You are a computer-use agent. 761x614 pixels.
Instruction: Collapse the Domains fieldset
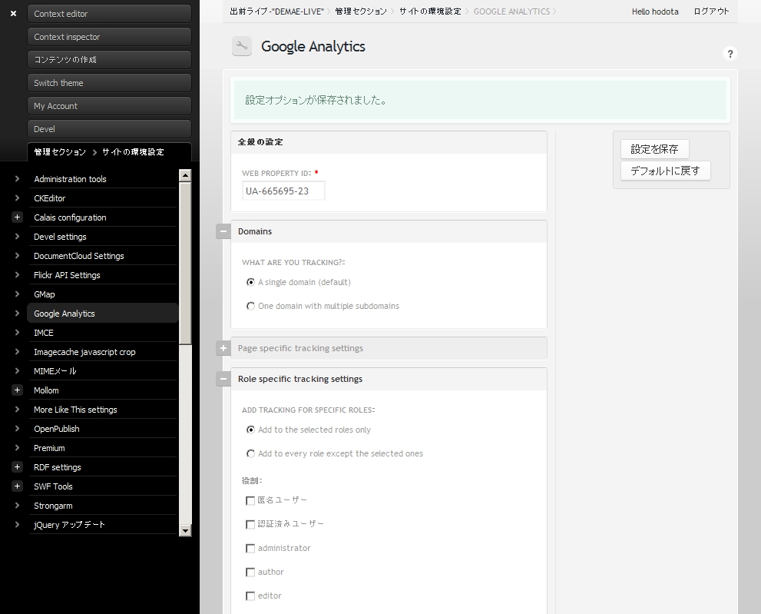coord(223,231)
